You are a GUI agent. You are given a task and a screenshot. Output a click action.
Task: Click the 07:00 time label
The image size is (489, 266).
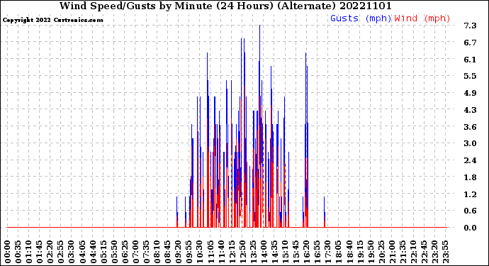point(135,252)
